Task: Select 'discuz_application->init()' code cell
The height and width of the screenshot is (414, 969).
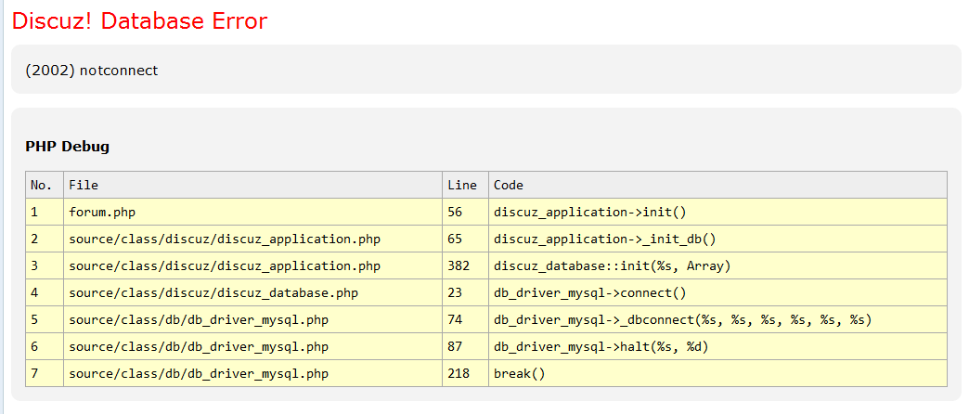Action: click(717, 212)
